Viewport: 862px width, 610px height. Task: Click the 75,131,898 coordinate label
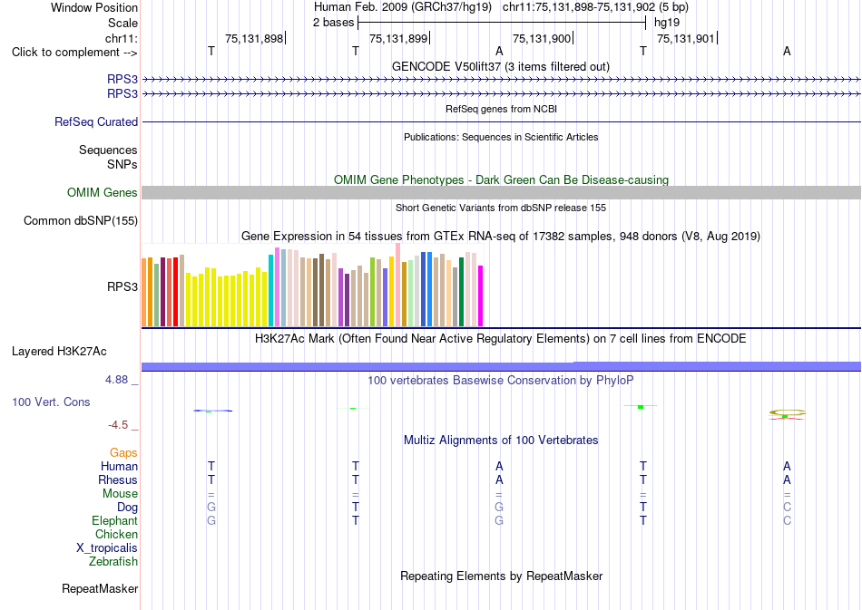[254, 38]
